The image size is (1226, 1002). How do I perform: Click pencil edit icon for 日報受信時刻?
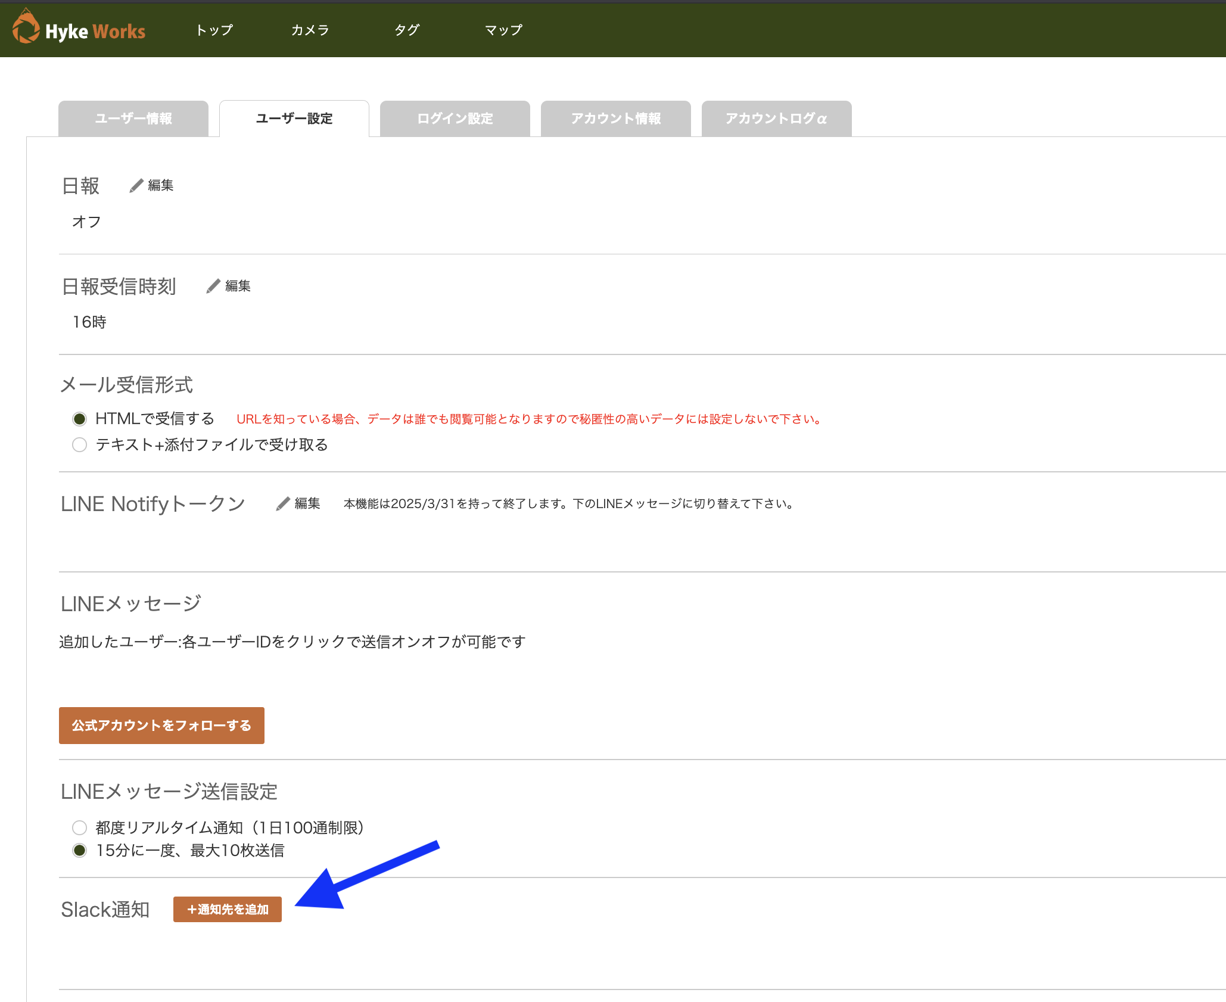[213, 287]
